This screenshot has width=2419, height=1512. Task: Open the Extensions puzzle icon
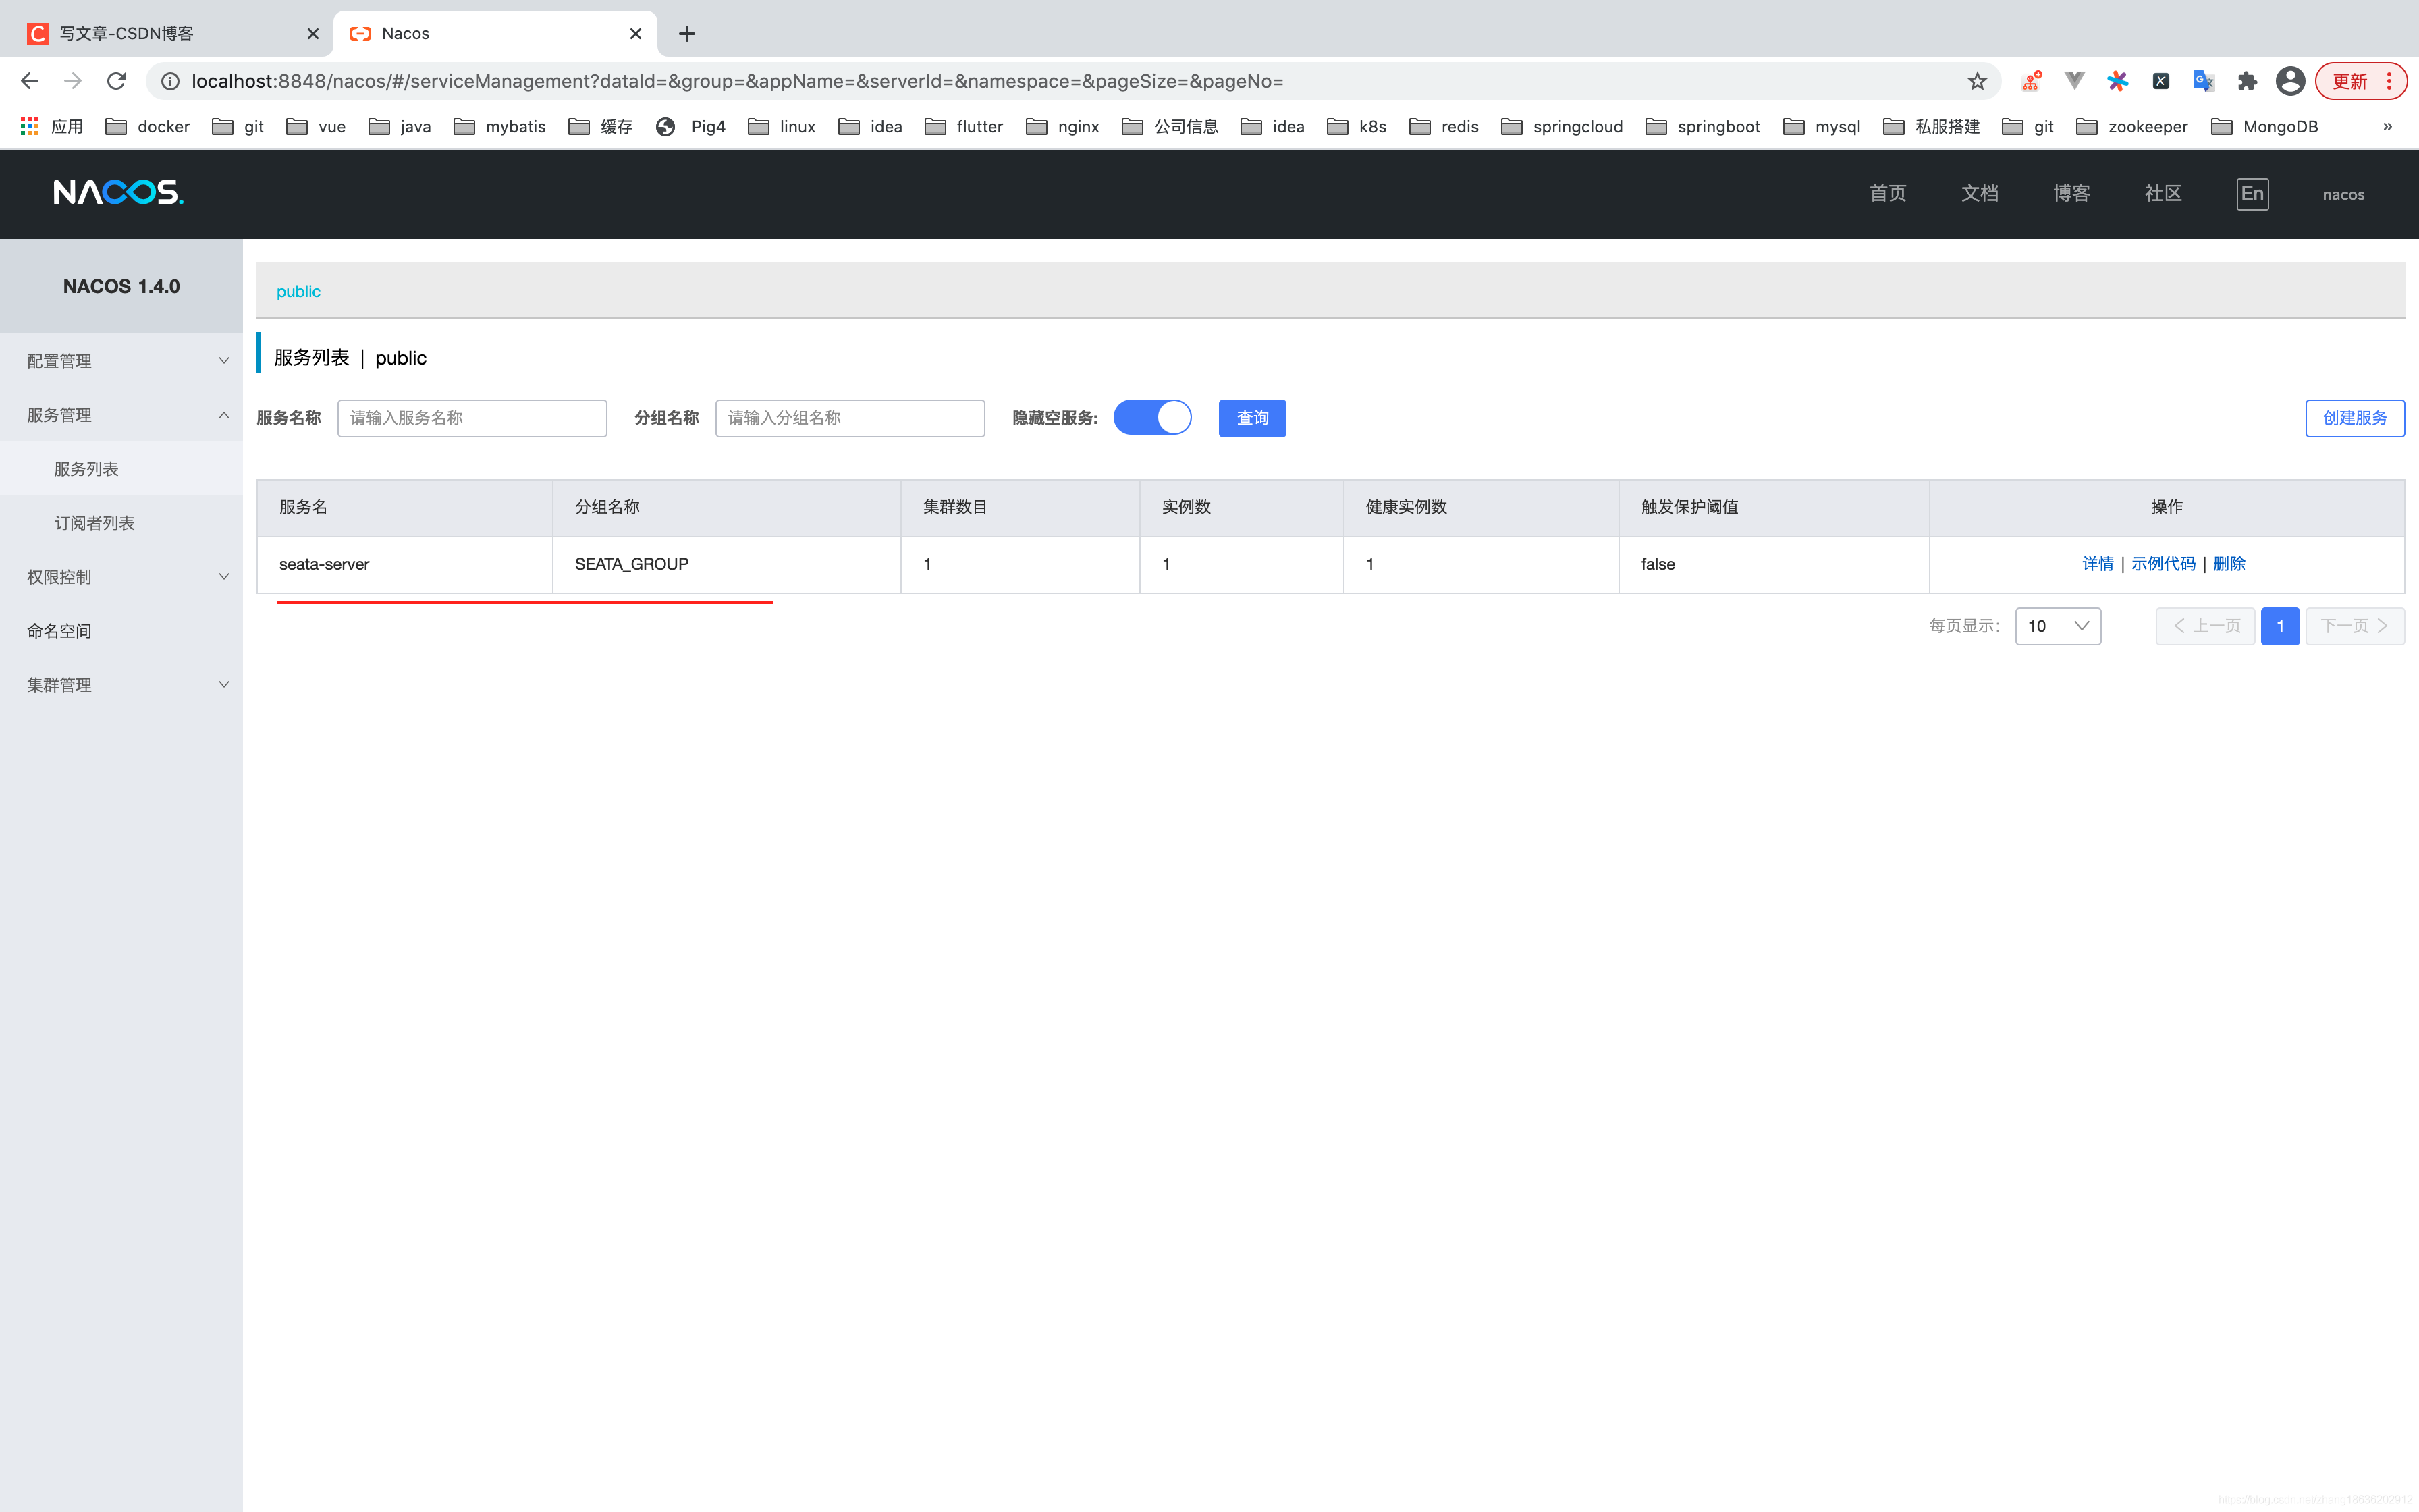click(2247, 81)
